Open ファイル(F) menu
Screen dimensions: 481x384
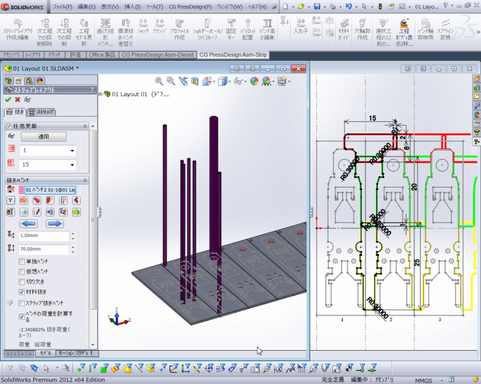tap(63, 6)
